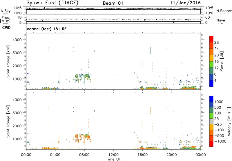The image size is (232, 161).
Task: Click the N.Sky noise trace in the top strip
Action: click(x=113, y=9)
